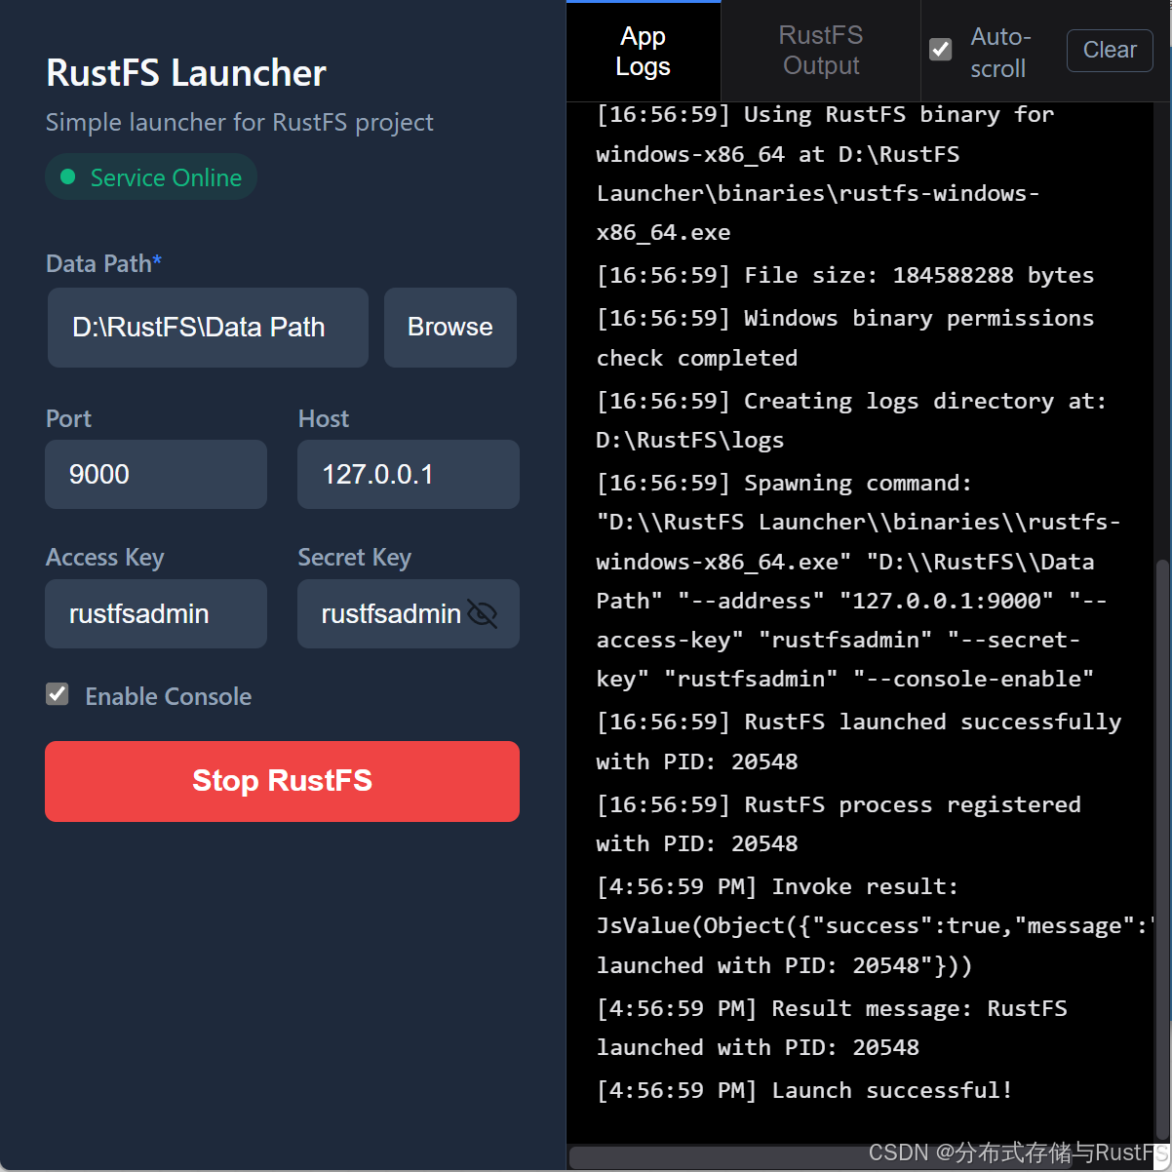
Task: Select the 'File size: 184588288 bytes' log line
Action: click(845, 276)
